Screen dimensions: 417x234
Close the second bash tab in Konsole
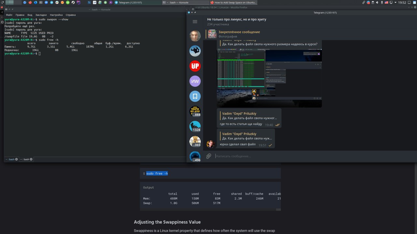[x=31, y=159]
